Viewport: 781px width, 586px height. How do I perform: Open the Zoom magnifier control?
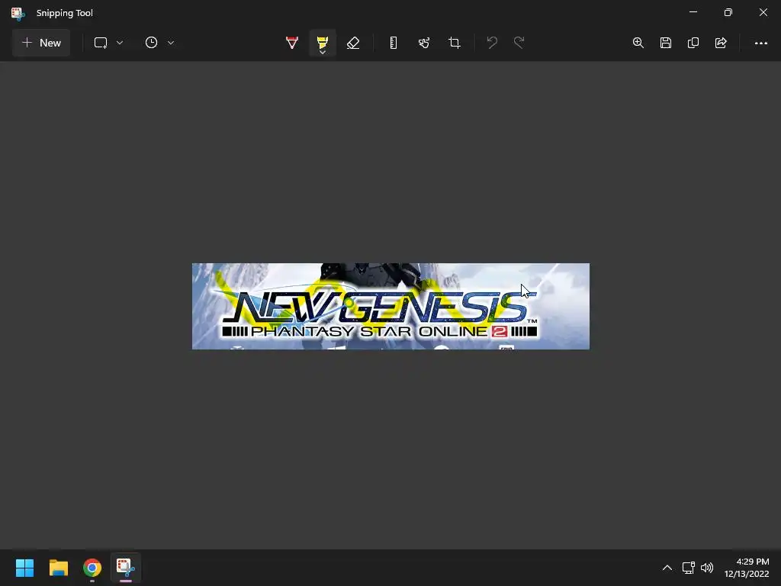tap(638, 43)
